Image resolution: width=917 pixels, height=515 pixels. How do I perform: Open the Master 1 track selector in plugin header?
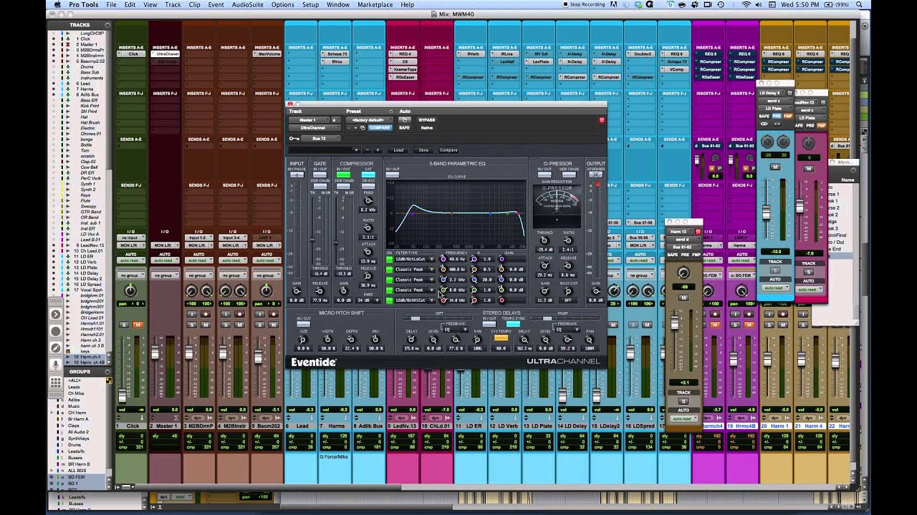coord(309,120)
